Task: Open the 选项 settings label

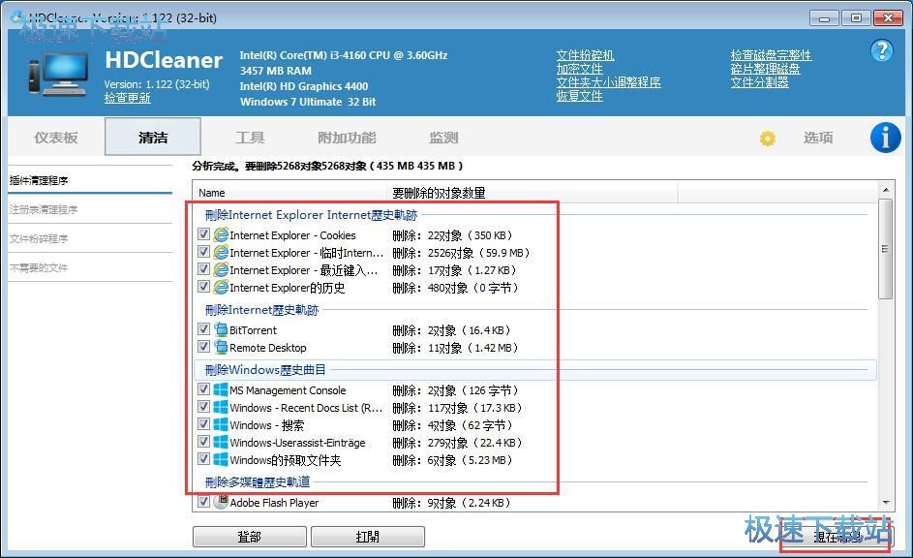Action: tap(818, 138)
